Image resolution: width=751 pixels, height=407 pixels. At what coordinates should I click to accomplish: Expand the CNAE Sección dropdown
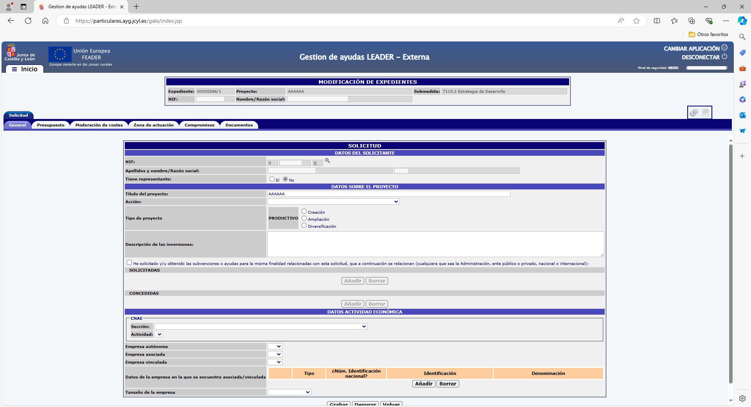(x=261, y=326)
